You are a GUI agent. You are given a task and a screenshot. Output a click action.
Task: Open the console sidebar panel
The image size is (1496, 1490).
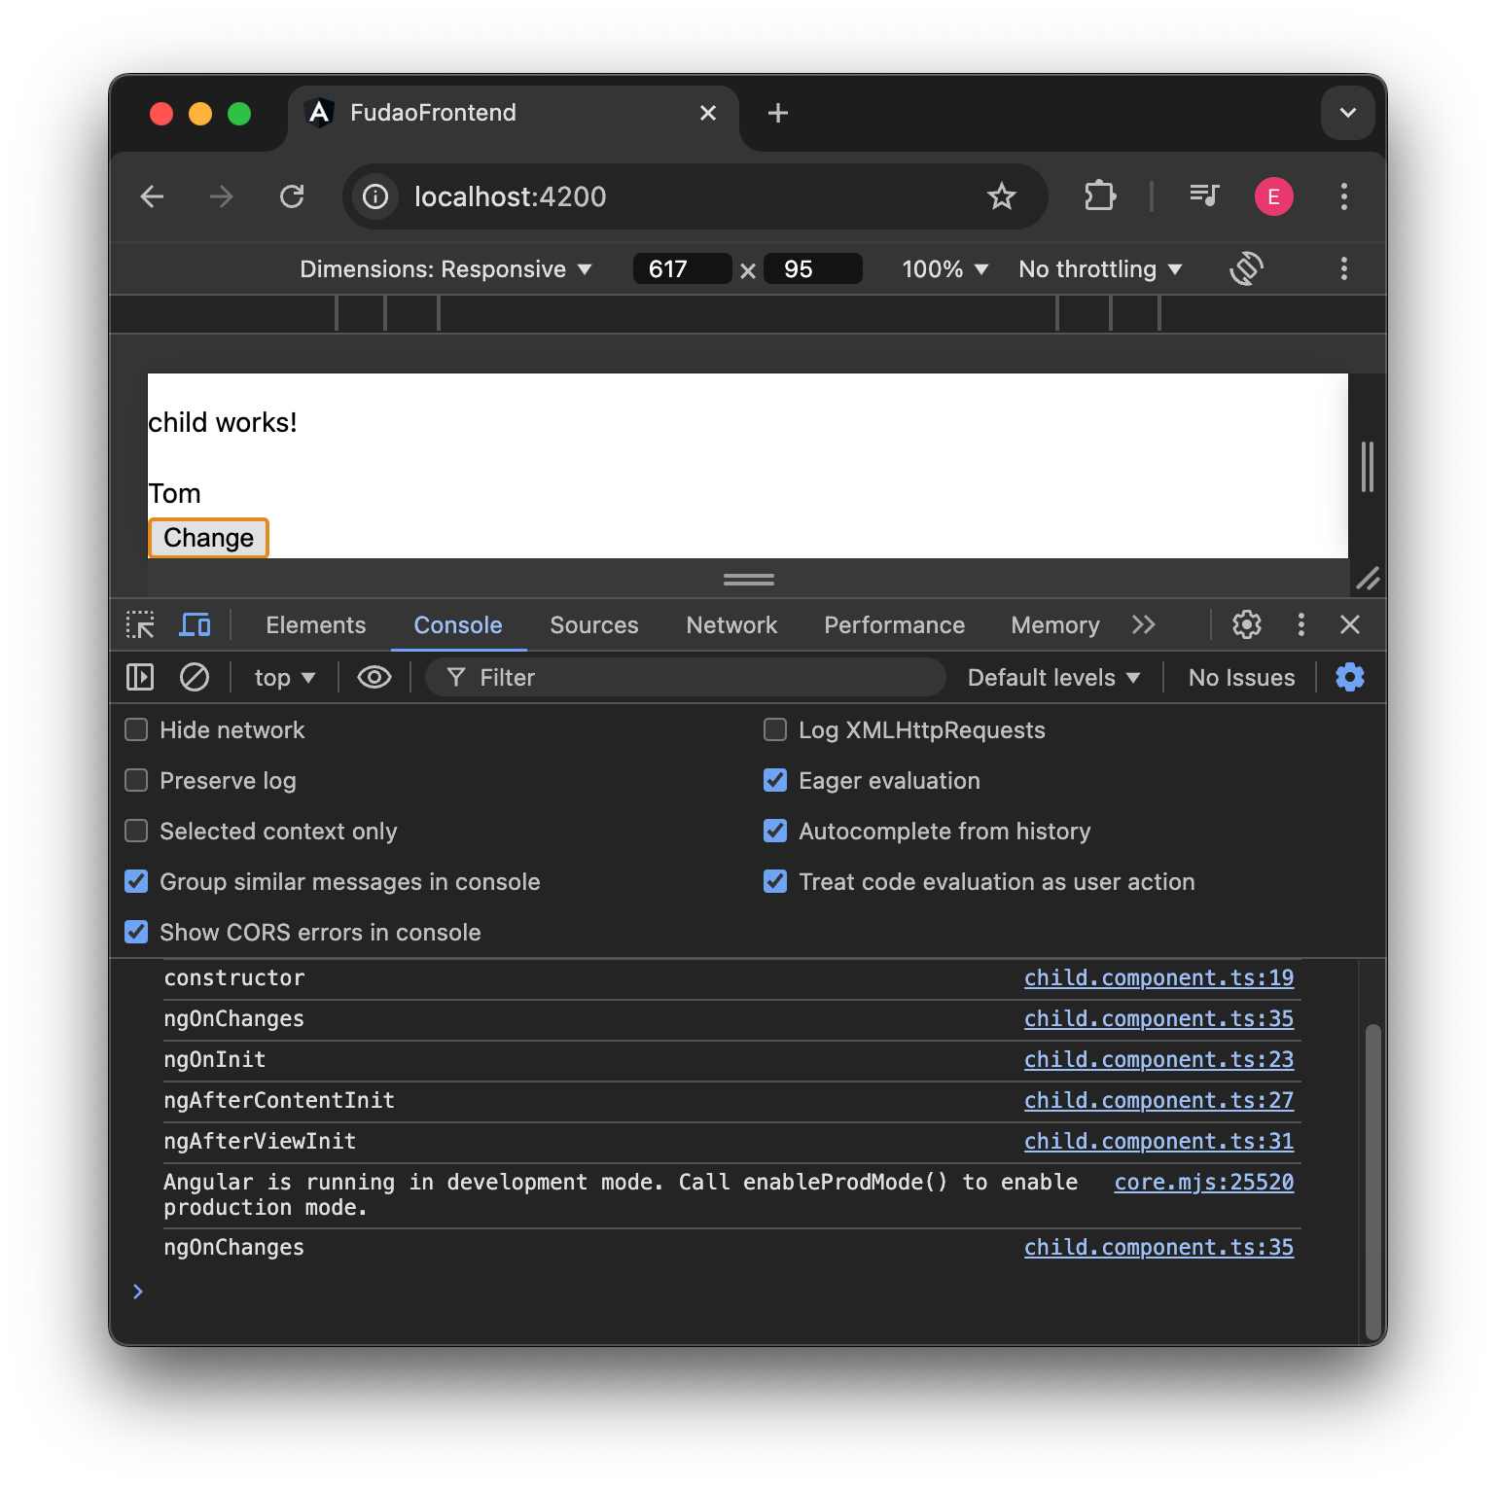coord(139,677)
